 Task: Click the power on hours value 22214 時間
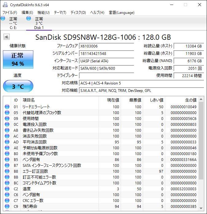[x=189, y=76]
